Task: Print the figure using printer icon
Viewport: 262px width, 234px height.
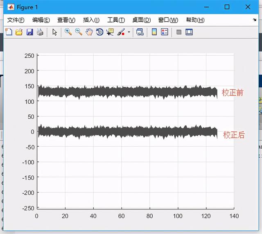Action: [x=40, y=32]
